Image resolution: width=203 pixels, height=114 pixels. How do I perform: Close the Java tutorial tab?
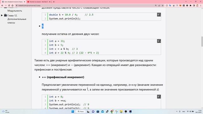pyautogui.click(x=24, y=2)
